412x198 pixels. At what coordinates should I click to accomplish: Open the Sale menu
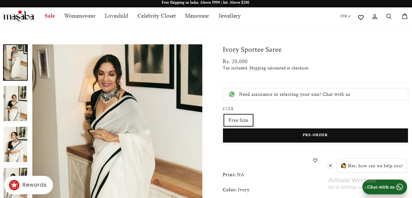(x=50, y=16)
